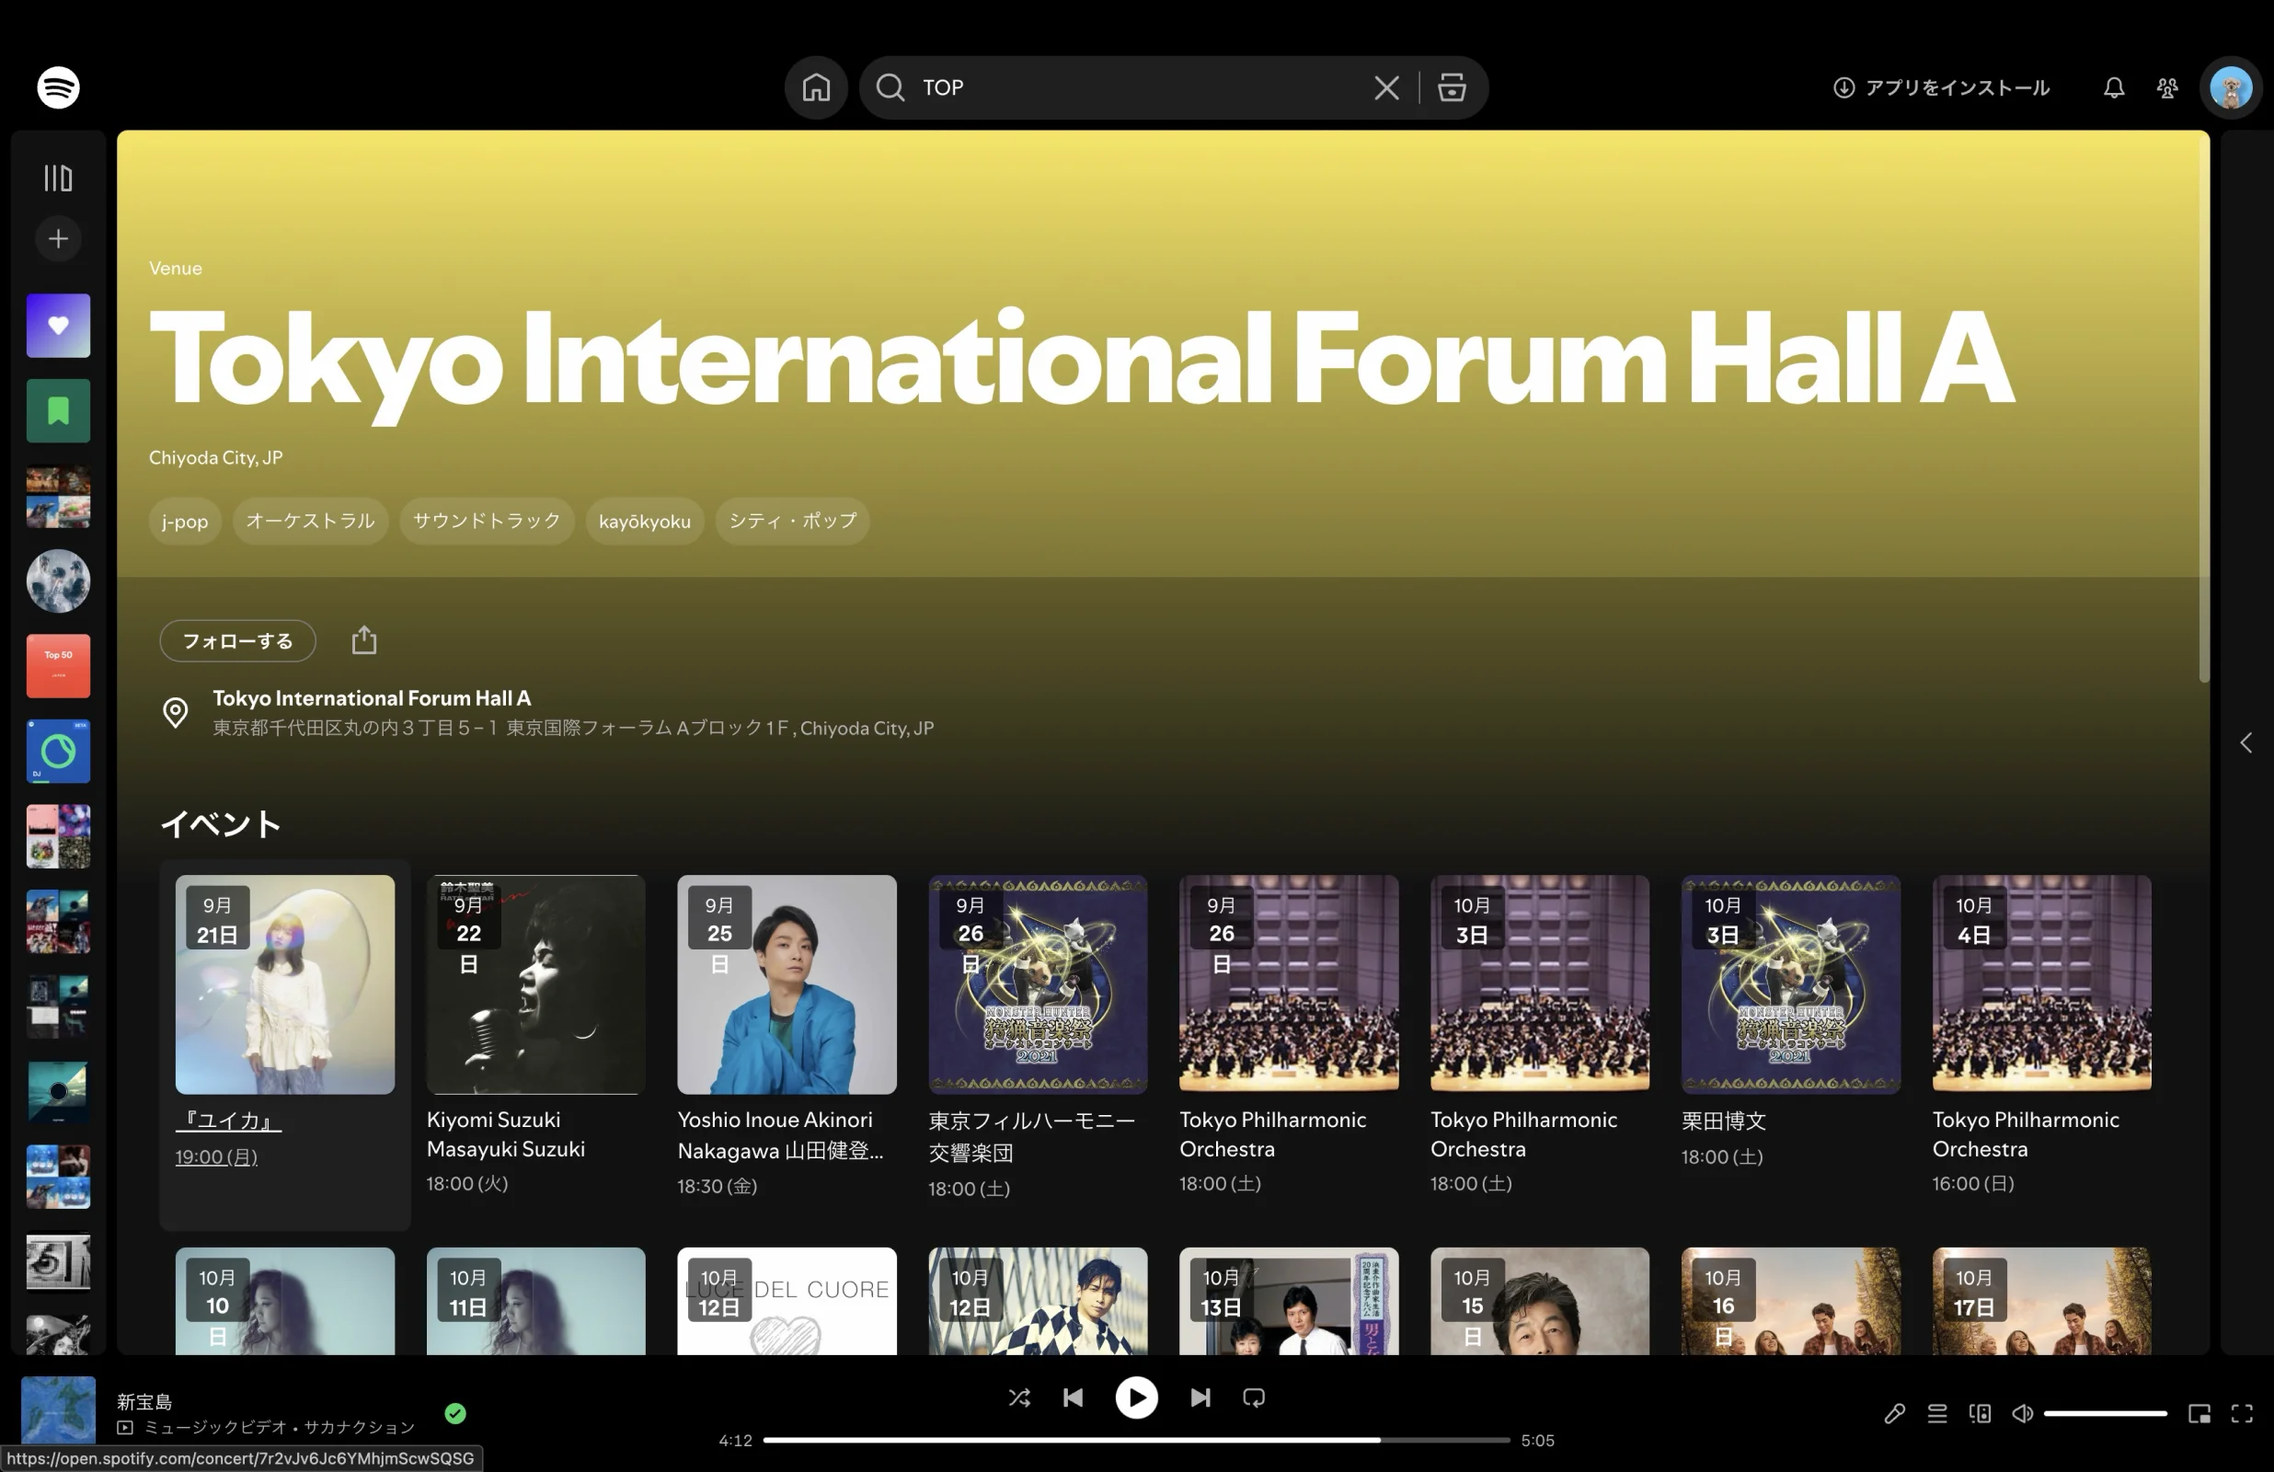Select the j-pop genre chip
The width and height of the screenshot is (2274, 1472).
184,521
